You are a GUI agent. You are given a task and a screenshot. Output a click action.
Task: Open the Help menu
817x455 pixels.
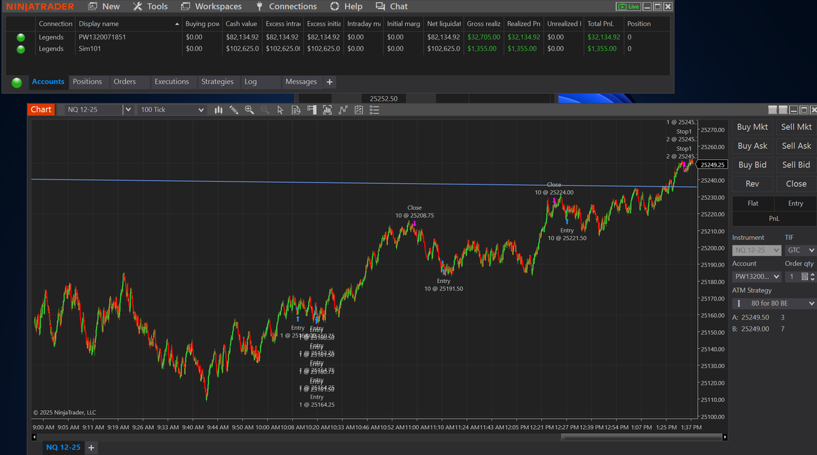tap(346, 6)
